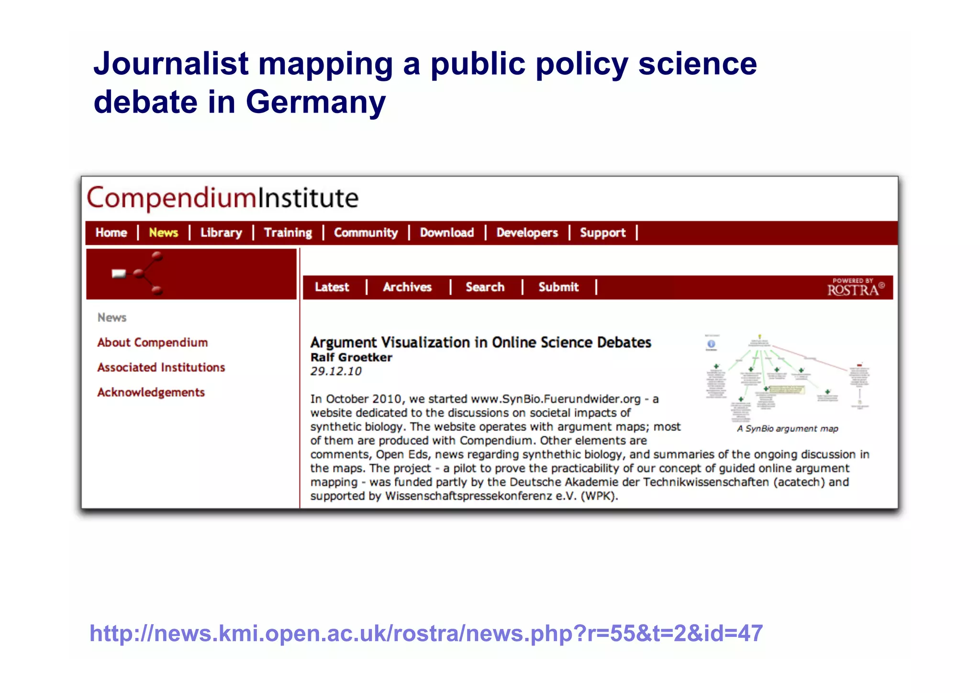Click the Powered by Rostra logo
980x693 pixels.
click(856, 287)
